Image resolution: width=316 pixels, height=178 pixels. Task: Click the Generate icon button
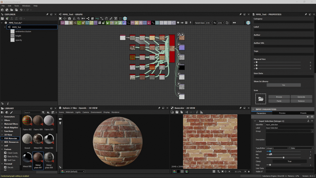pos(301,97)
